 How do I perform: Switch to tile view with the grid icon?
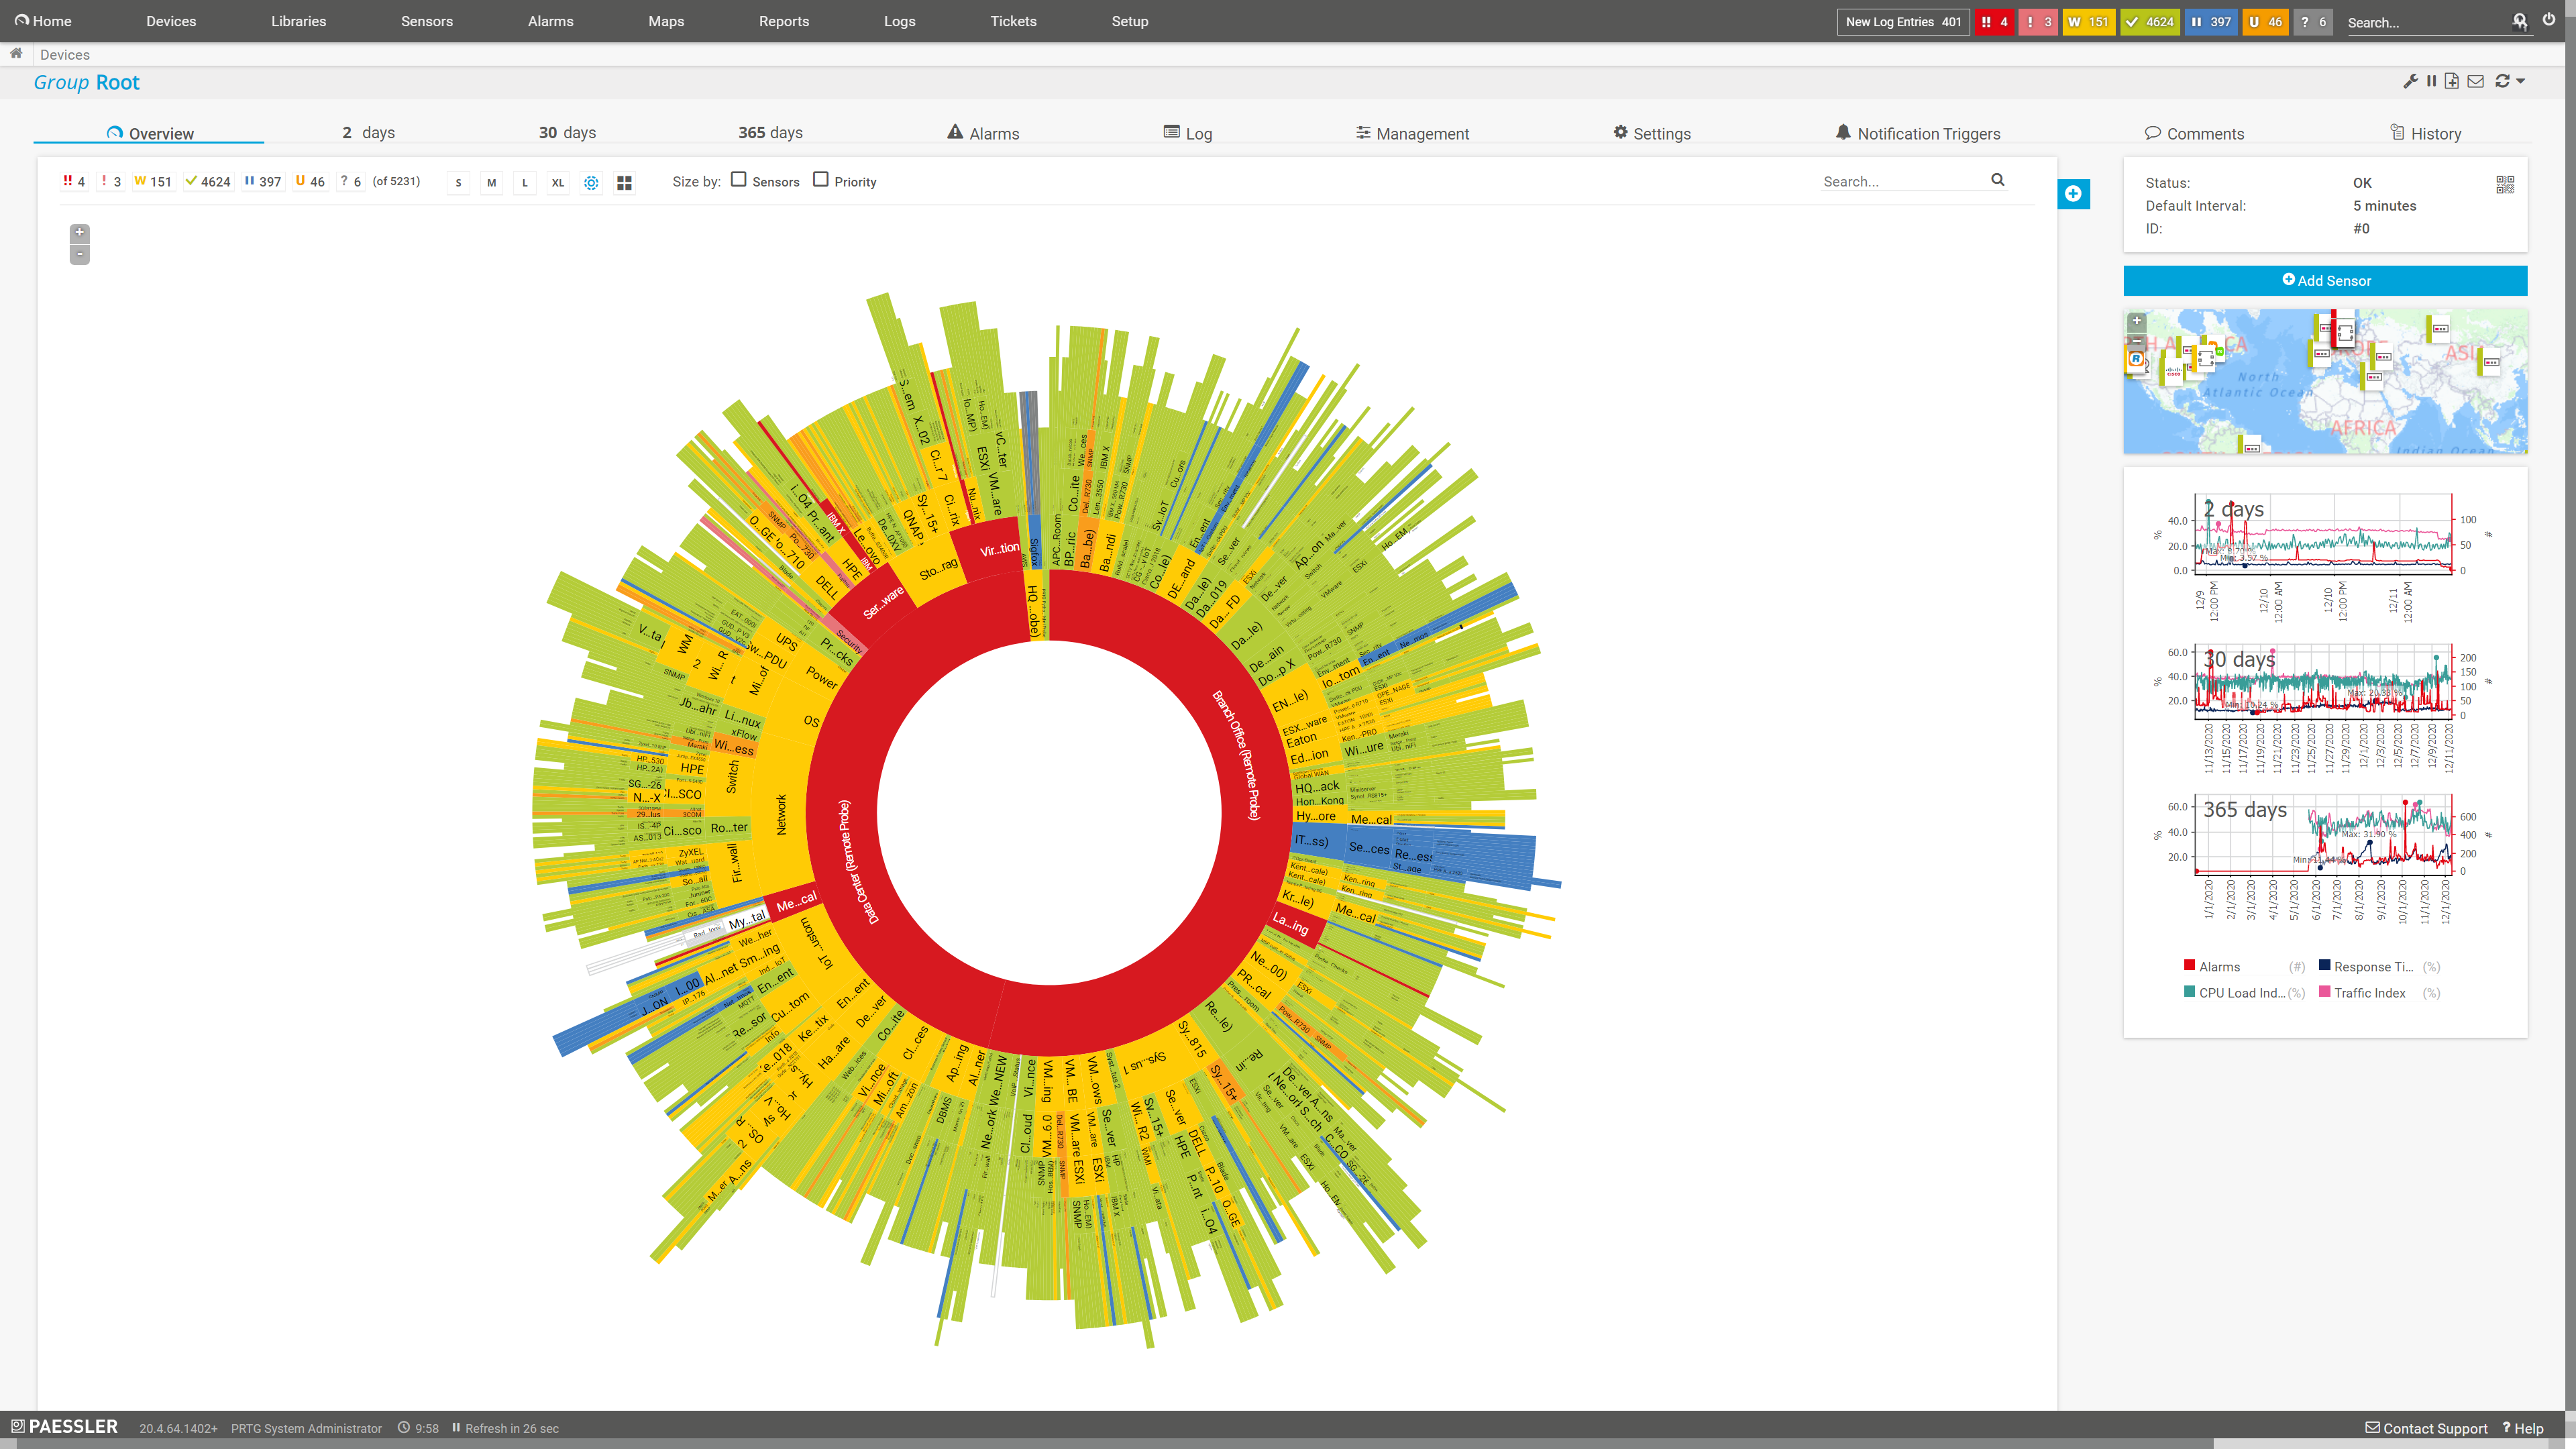pyautogui.click(x=625, y=182)
